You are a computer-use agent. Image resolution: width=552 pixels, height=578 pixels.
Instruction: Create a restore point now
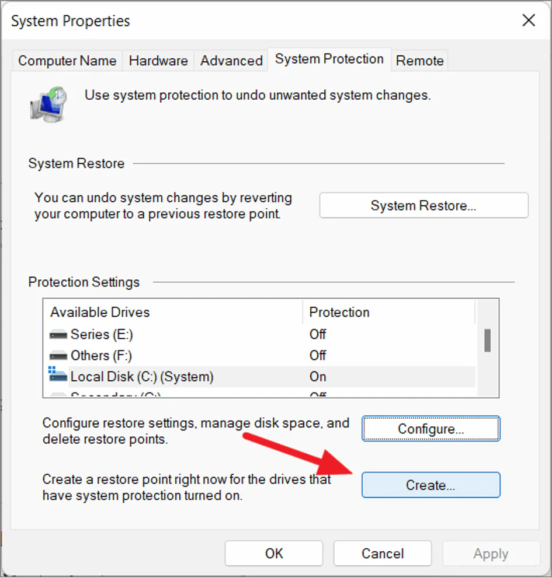pos(431,485)
